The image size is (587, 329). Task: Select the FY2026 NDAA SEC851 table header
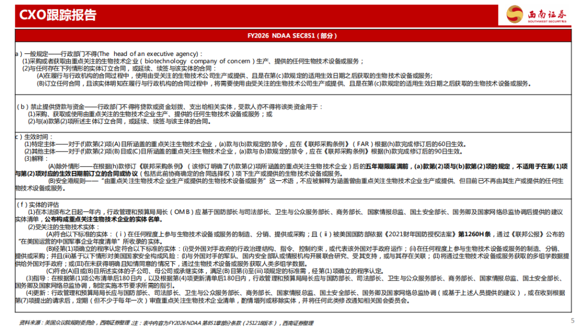pyautogui.click(x=293, y=36)
